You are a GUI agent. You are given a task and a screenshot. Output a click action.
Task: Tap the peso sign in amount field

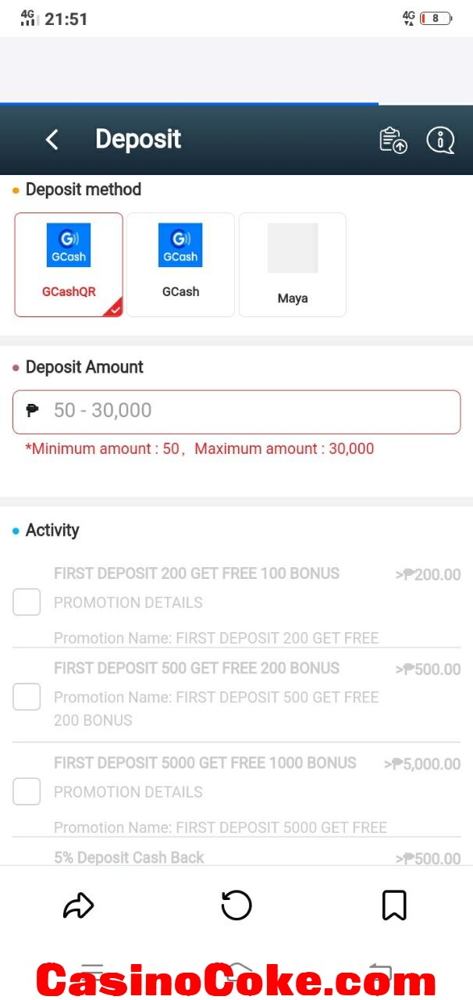33,410
